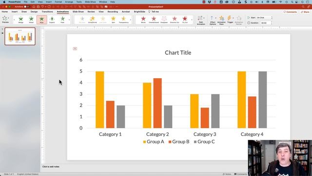Open the Recording ribbon tab
Screen dimensions: 312x176
tap(113, 12)
